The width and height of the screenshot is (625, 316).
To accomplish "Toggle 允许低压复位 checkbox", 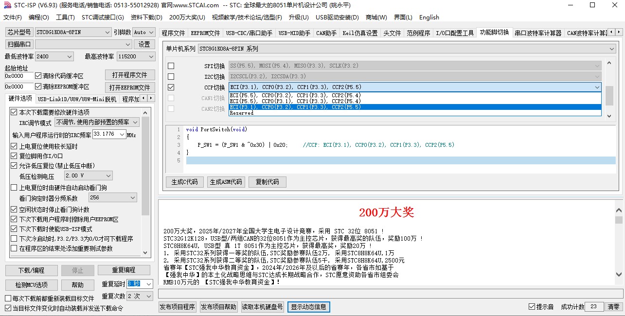I will click(14, 166).
